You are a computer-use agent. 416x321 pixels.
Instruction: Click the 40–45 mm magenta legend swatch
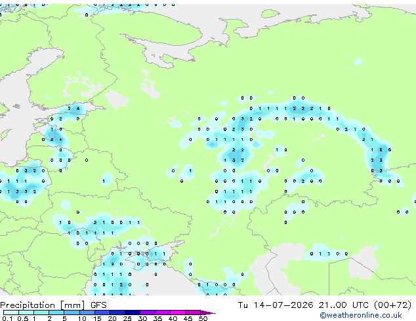click(178, 312)
